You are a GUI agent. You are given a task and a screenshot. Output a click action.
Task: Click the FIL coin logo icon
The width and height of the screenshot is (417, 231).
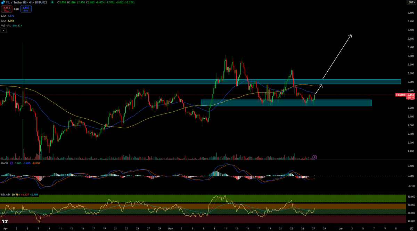click(2, 2)
